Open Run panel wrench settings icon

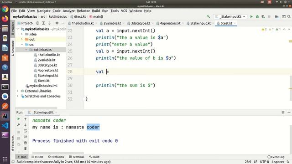(19, 125)
